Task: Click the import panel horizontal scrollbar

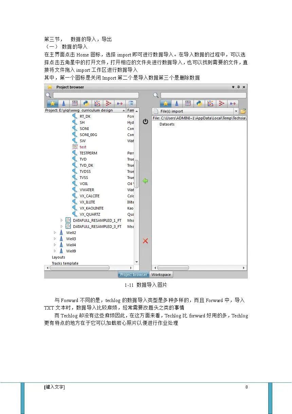Action: (173, 268)
